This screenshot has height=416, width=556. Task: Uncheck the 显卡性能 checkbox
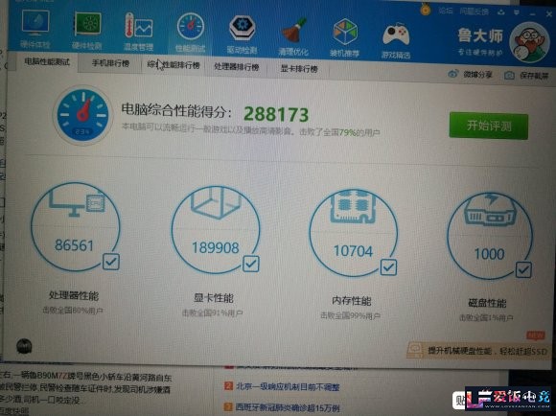[251, 265]
